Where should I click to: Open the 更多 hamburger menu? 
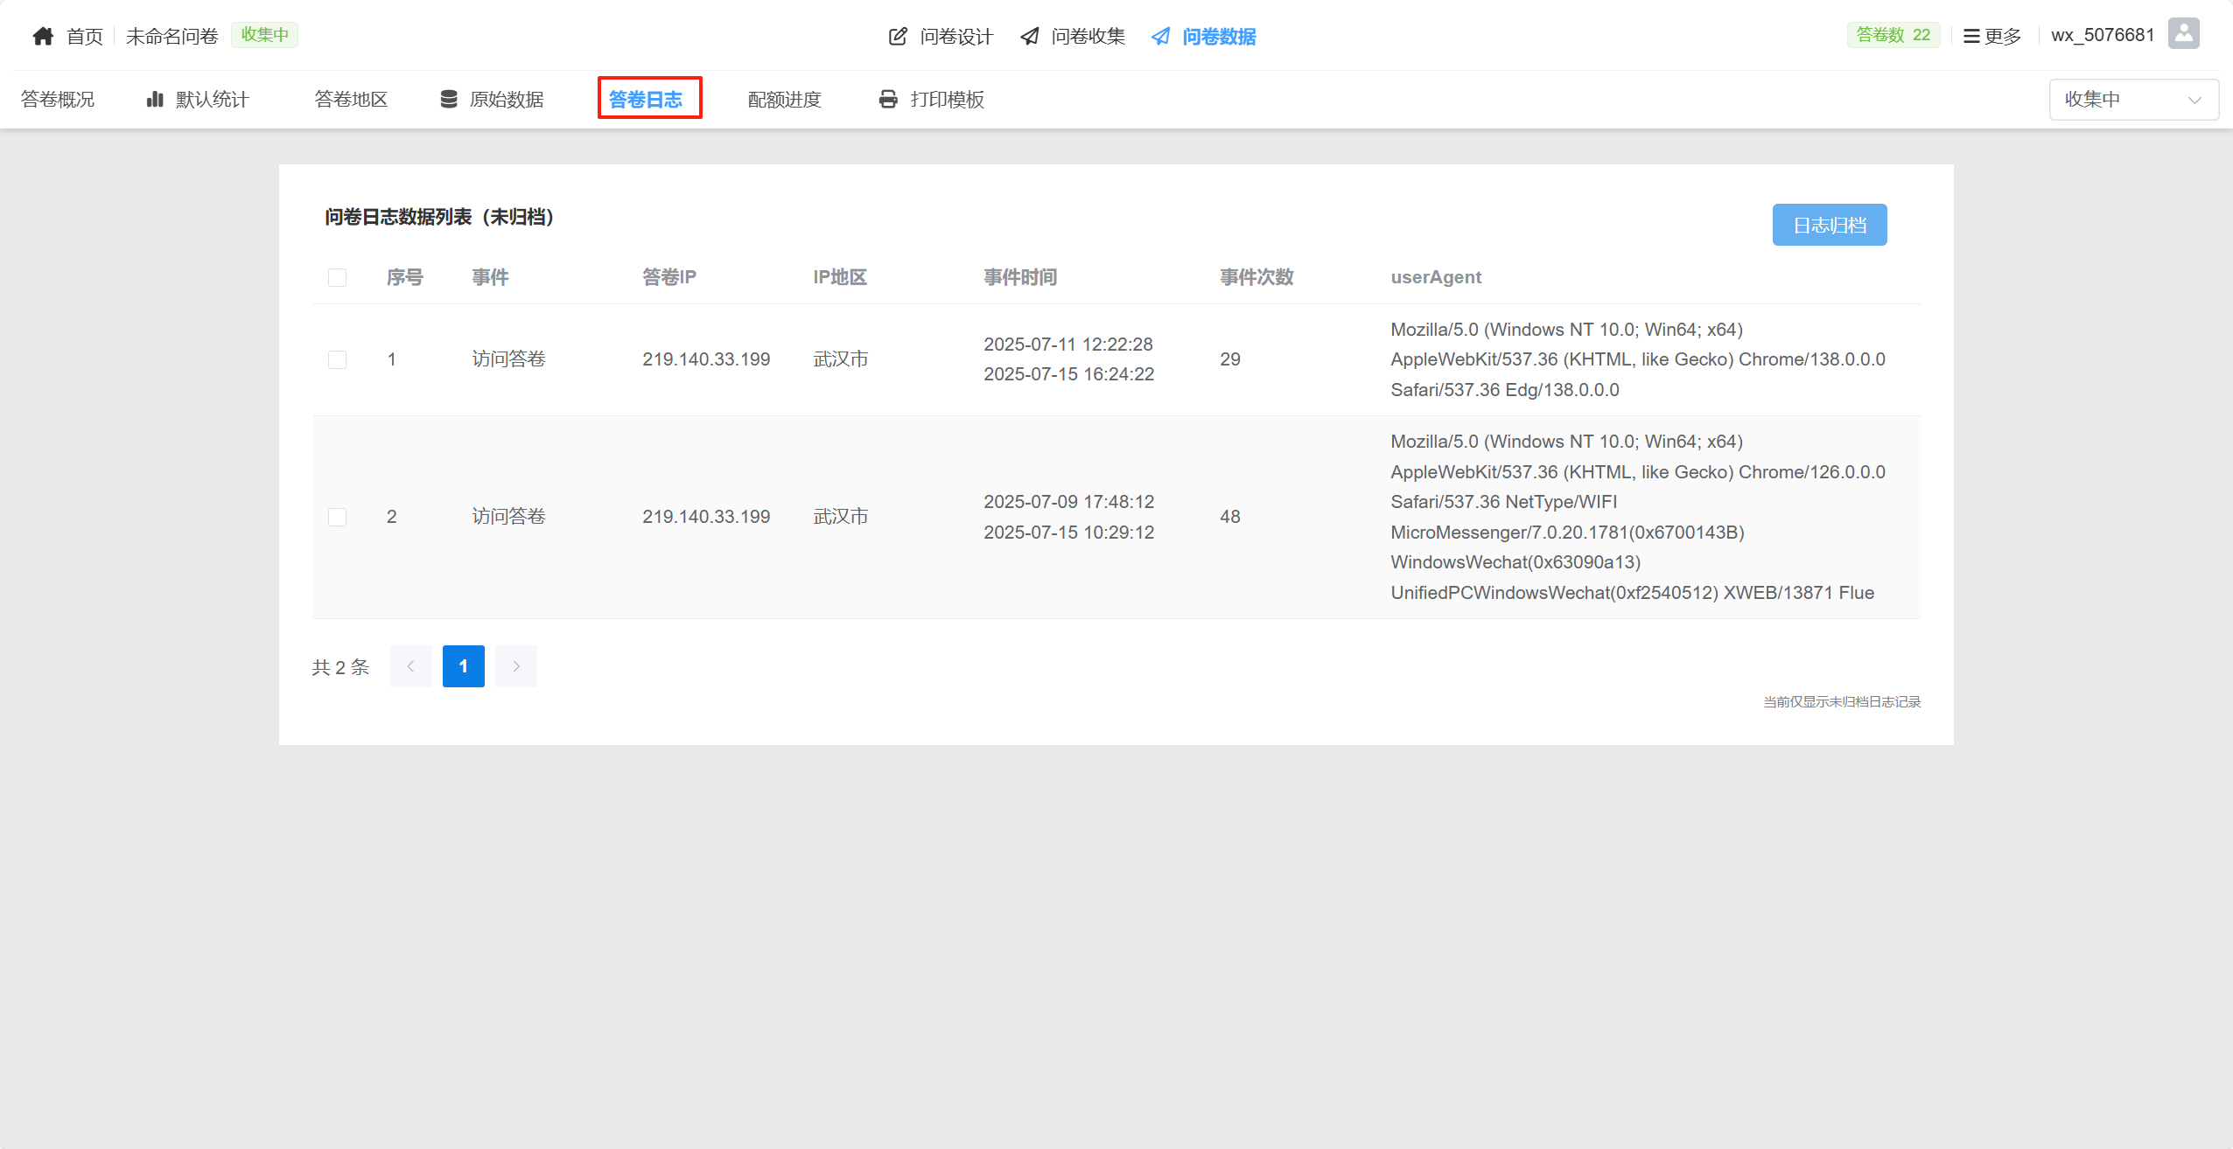(1992, 36)
